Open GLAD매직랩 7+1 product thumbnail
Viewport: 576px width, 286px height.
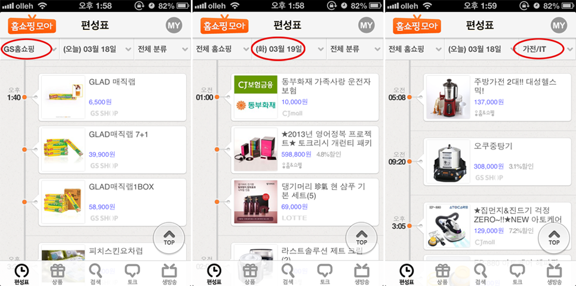[63, 150]
